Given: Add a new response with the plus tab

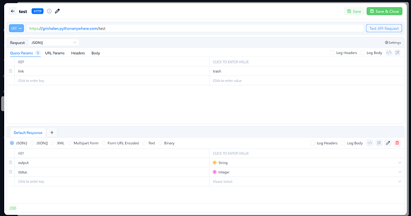Looking at the screenshot, I should coord(52,132).
